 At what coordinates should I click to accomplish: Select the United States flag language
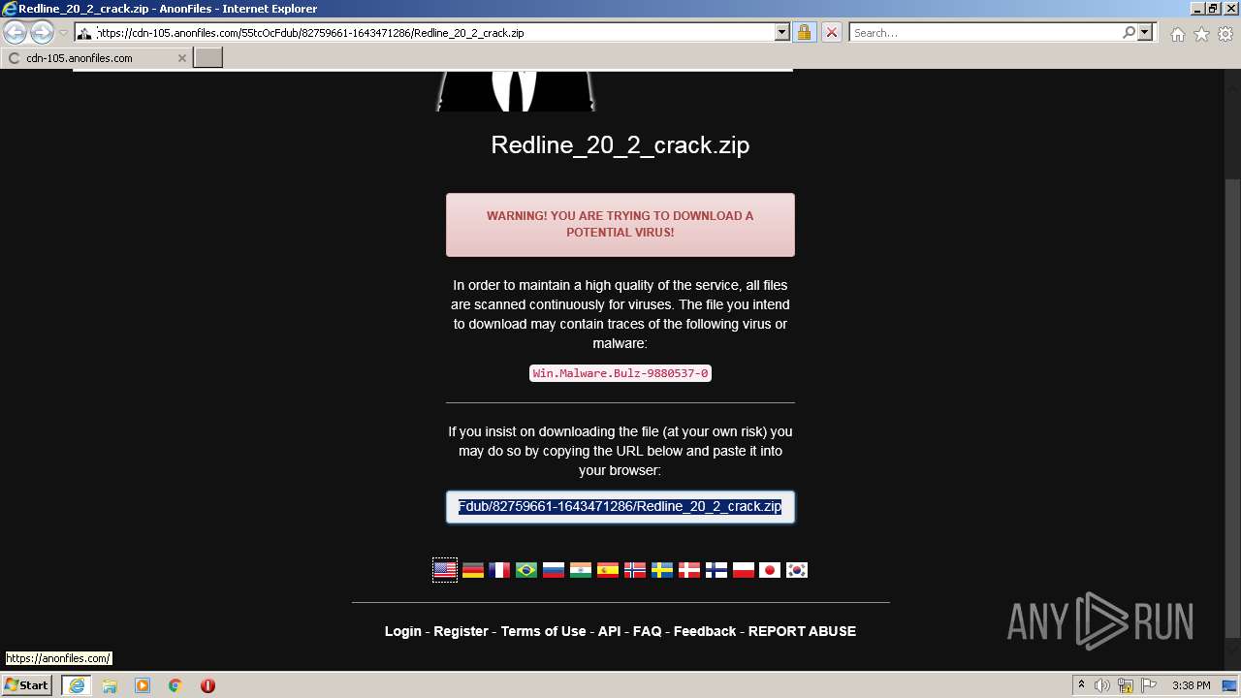[x=445, y=570]
